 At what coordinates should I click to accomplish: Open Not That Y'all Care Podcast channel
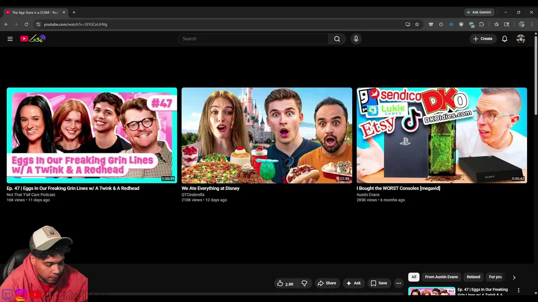tap(31, 195)
